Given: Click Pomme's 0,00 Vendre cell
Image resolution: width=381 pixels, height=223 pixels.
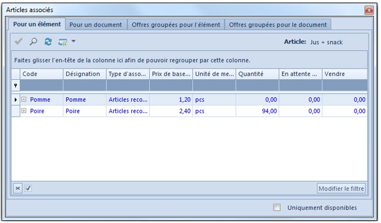Looking at the screenshot, I should click(x=345, y=100).
